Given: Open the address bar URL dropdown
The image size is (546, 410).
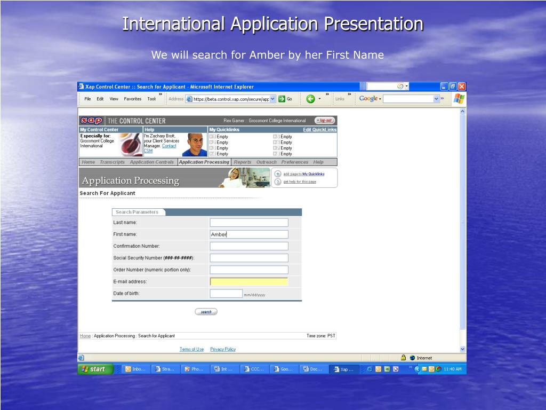Looking at the screenshot, I should tap(272, 99).
